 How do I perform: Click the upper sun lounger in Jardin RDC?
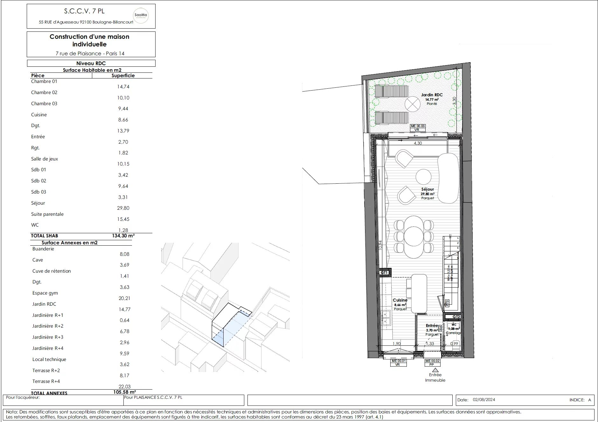click(391, 91)
